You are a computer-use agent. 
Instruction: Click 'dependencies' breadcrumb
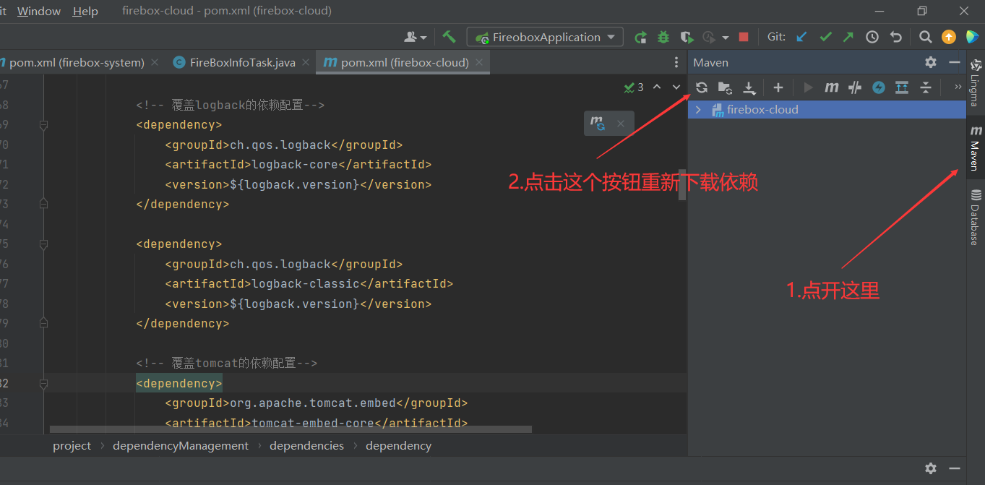306,445
